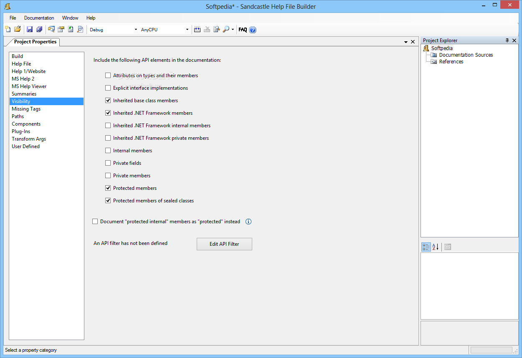Build the help file with toolbar icon
522x358 pixels.
pos(197,29)
